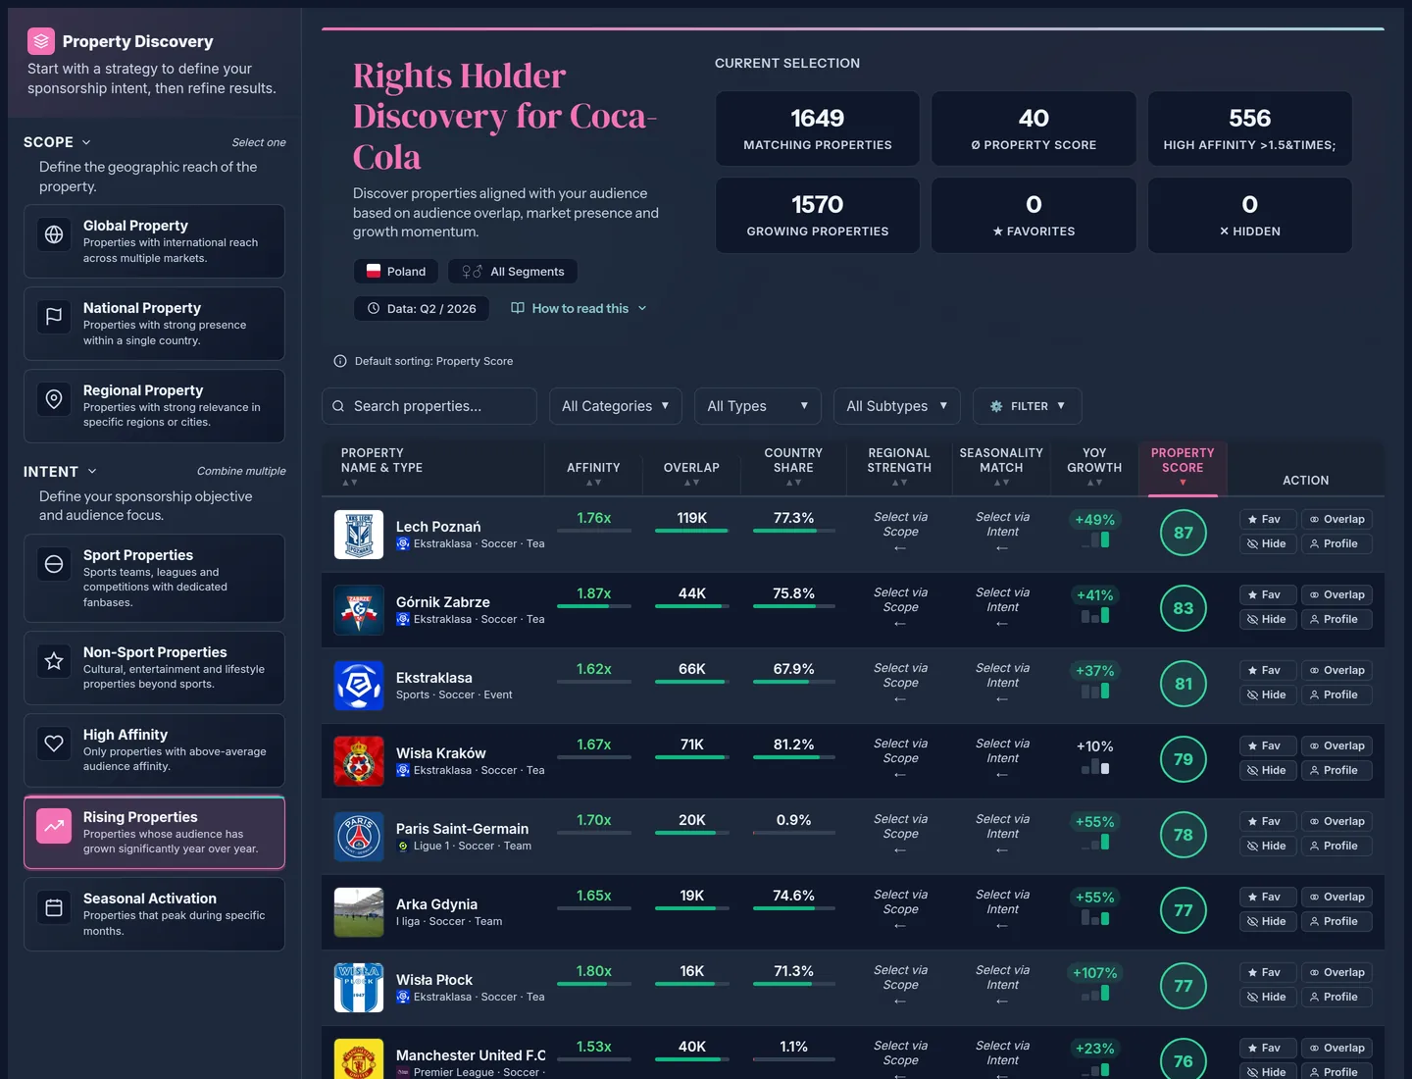Hide the Paris Saint-Germain property
The width and height of the screenshot is (1412, 1079).
click(x=1267, y=846)
